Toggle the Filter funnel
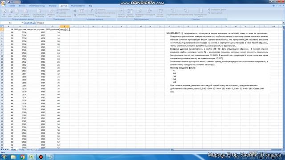This screenshot has height=160, width=285. click(91, 12)
